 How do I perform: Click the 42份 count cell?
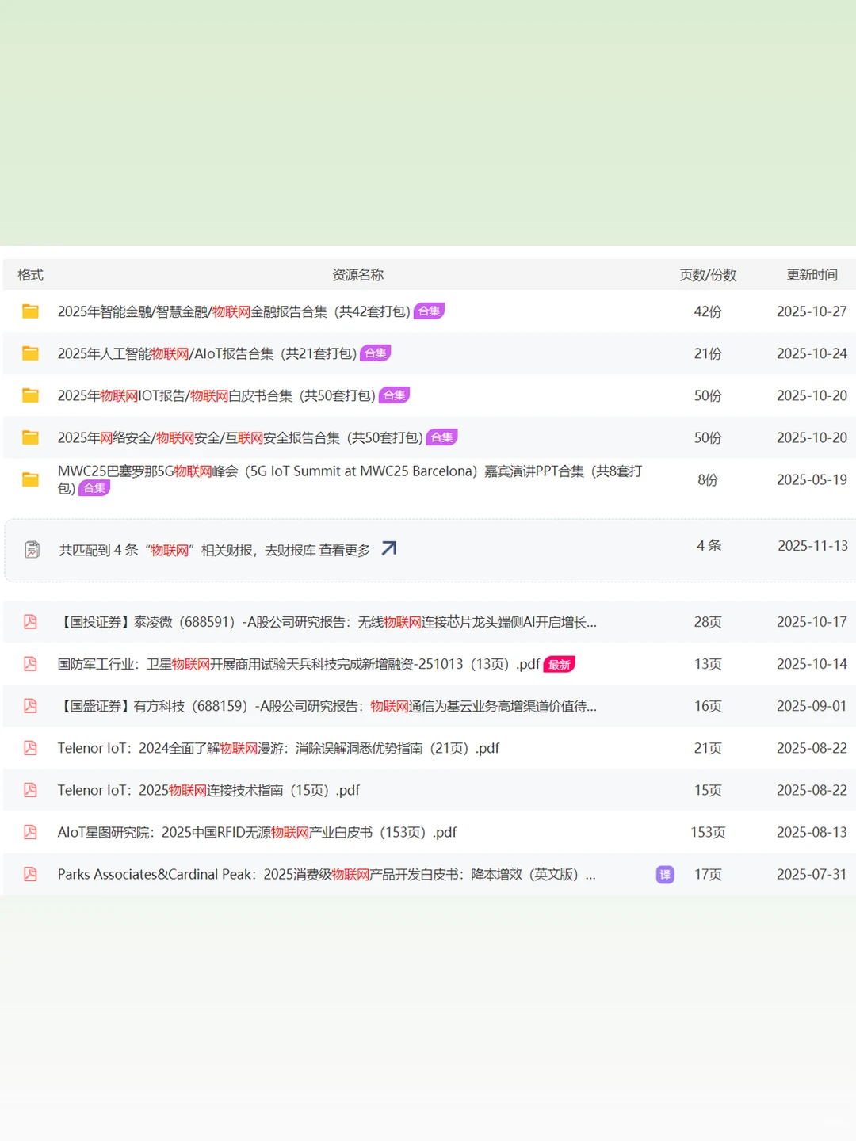708,311
